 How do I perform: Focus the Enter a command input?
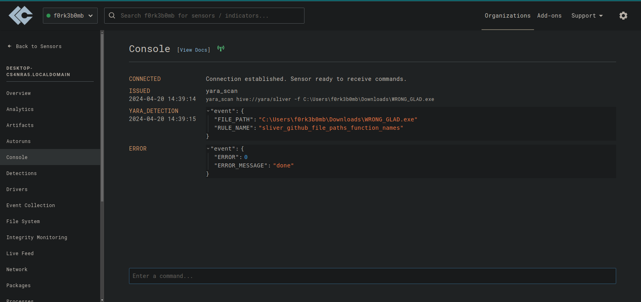[372, 276]
